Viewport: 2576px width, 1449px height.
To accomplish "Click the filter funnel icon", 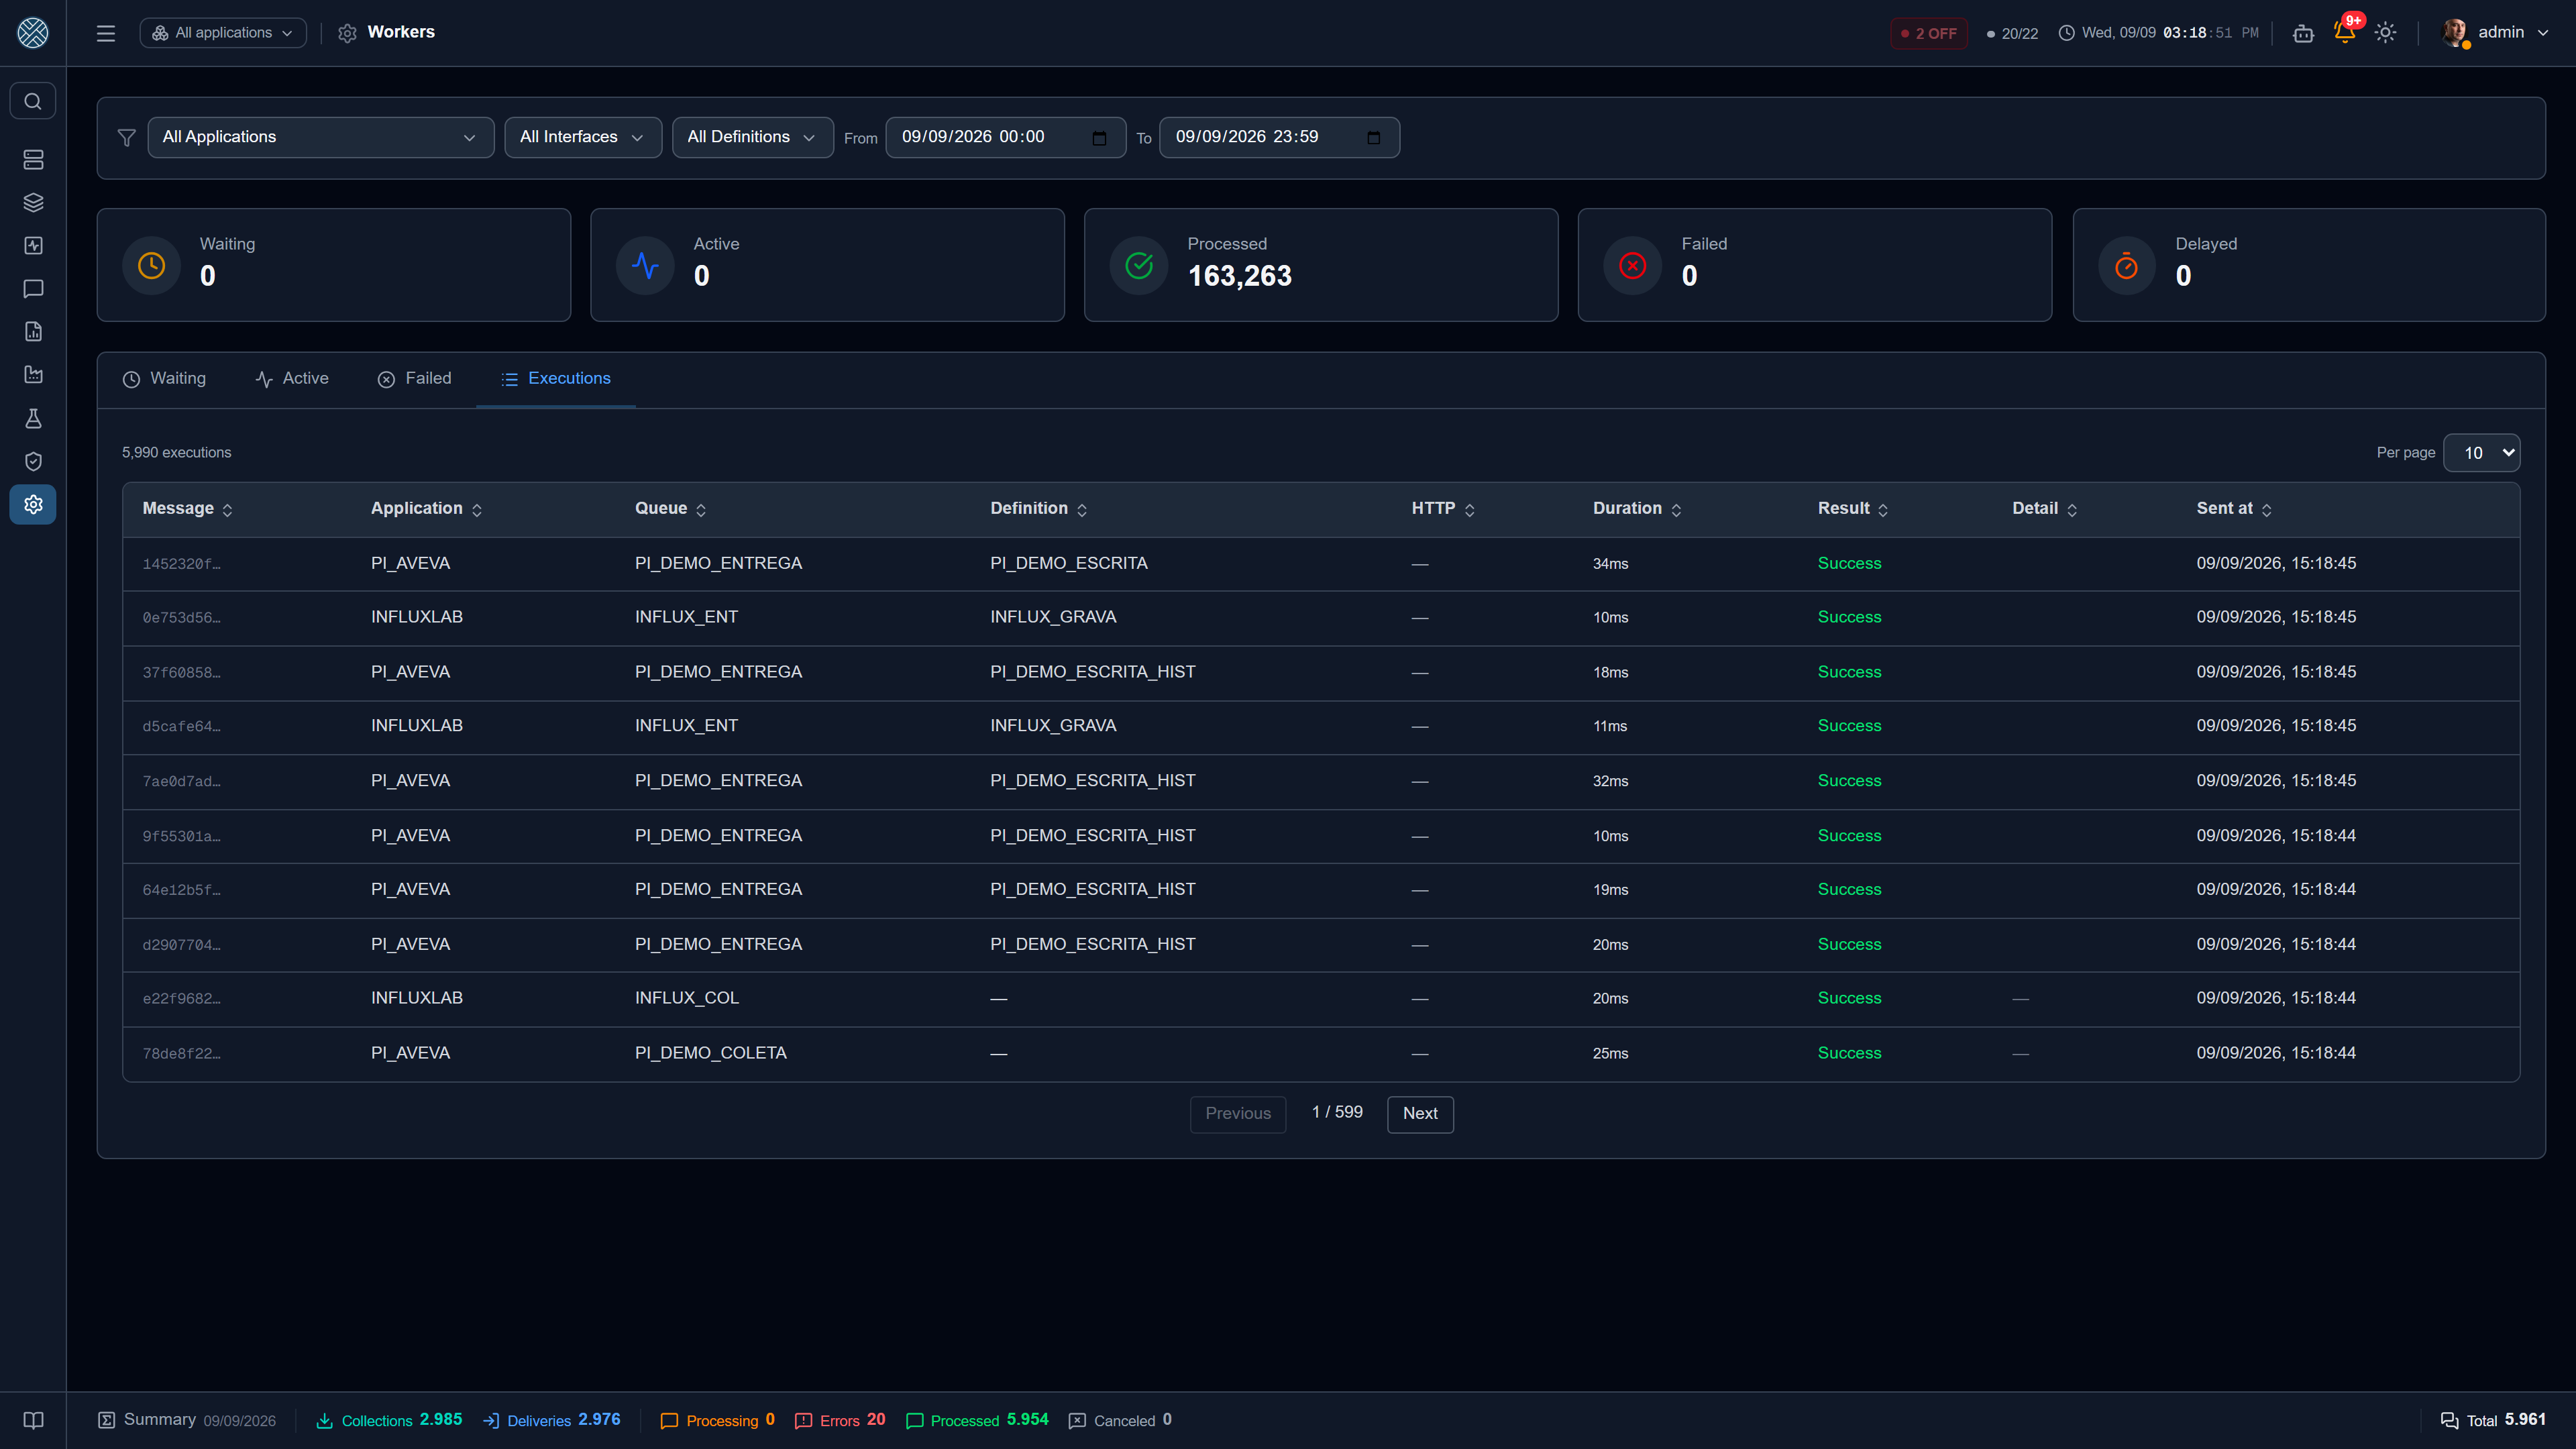I will [x=126, y=138].
